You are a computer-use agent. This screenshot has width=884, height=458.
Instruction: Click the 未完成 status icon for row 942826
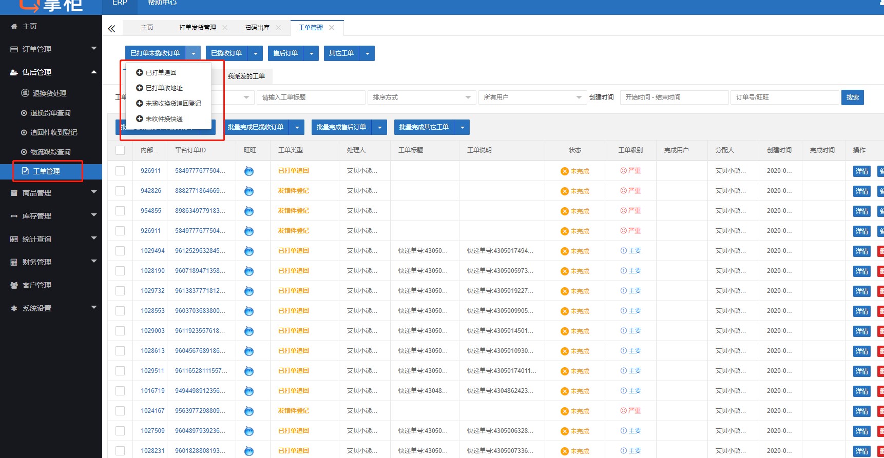564,191
